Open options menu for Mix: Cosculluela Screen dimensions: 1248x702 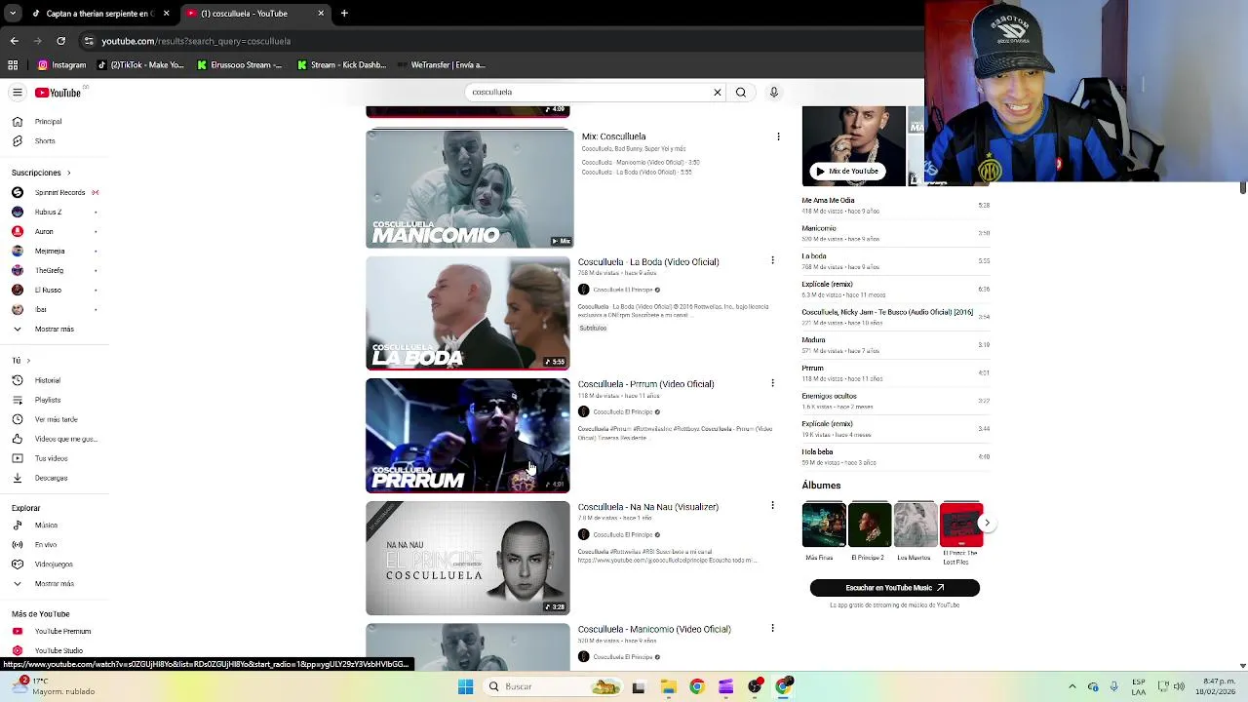(778, 136)
